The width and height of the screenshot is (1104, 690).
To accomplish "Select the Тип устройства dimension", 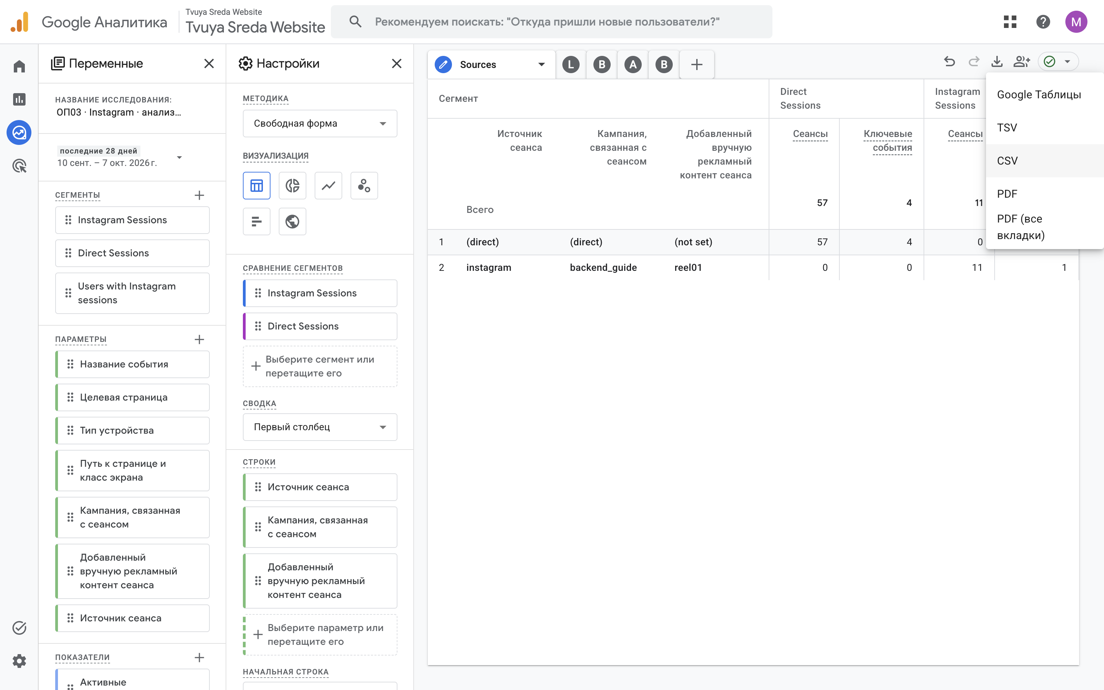I will click(132, 430).
